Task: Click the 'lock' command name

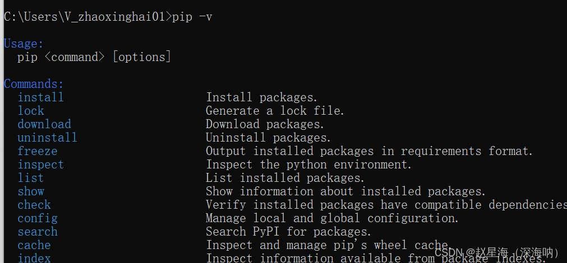Action: 31,110
